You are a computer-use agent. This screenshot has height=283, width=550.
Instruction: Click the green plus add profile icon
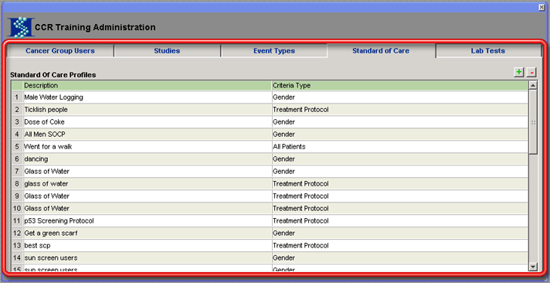tap(519, 73)
